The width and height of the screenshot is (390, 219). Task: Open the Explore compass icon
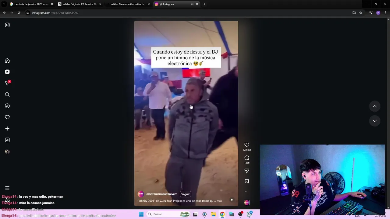[x=7, y=106]
